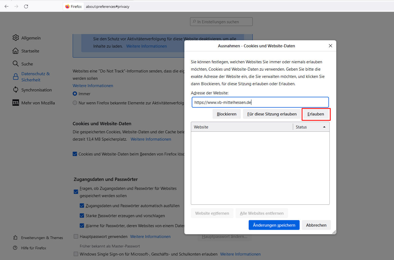Image resolution: width=394 pixels, height=260 pixels.
Task: Select the Immer radio option
Action: [75, 94]
